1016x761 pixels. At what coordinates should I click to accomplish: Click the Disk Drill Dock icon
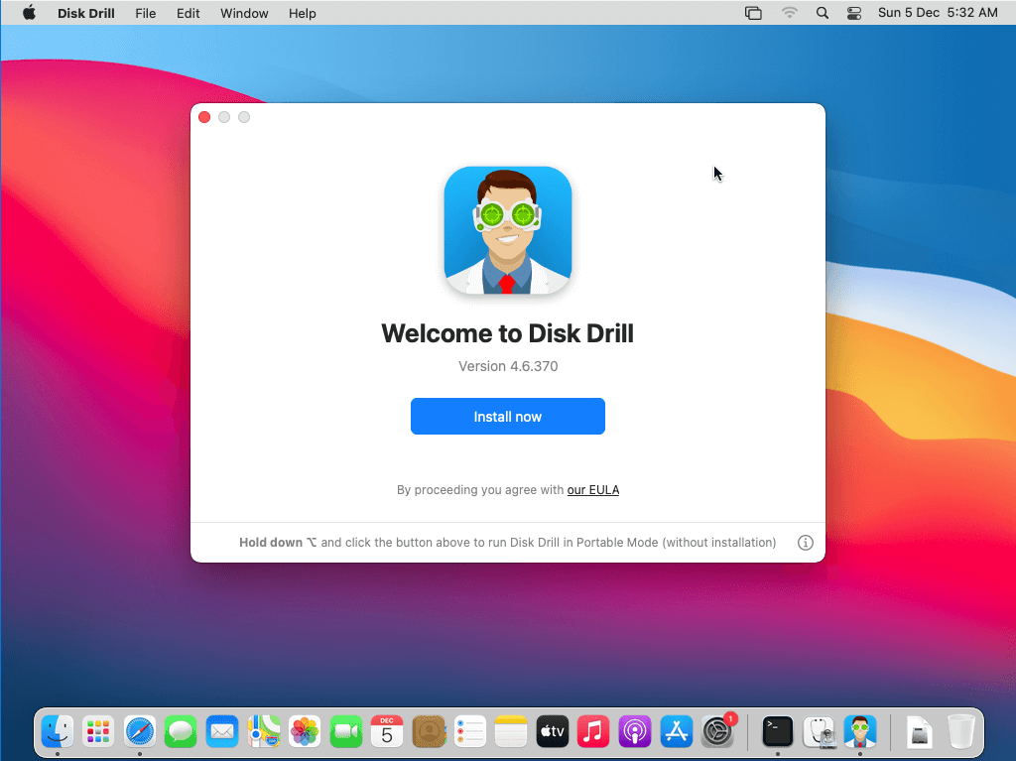(x=860, y=732)
